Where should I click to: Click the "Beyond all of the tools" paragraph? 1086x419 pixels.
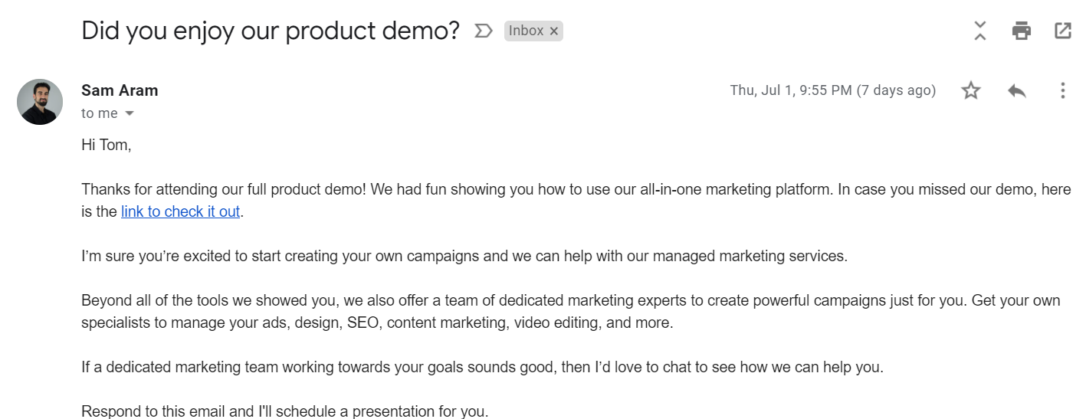[x=571, y=312]
